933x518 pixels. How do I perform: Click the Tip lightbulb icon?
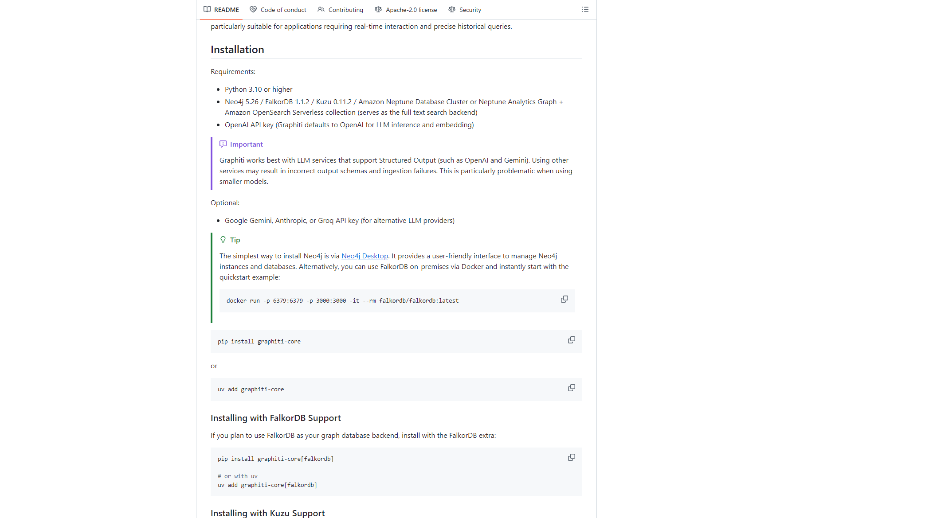click(223, 240)
